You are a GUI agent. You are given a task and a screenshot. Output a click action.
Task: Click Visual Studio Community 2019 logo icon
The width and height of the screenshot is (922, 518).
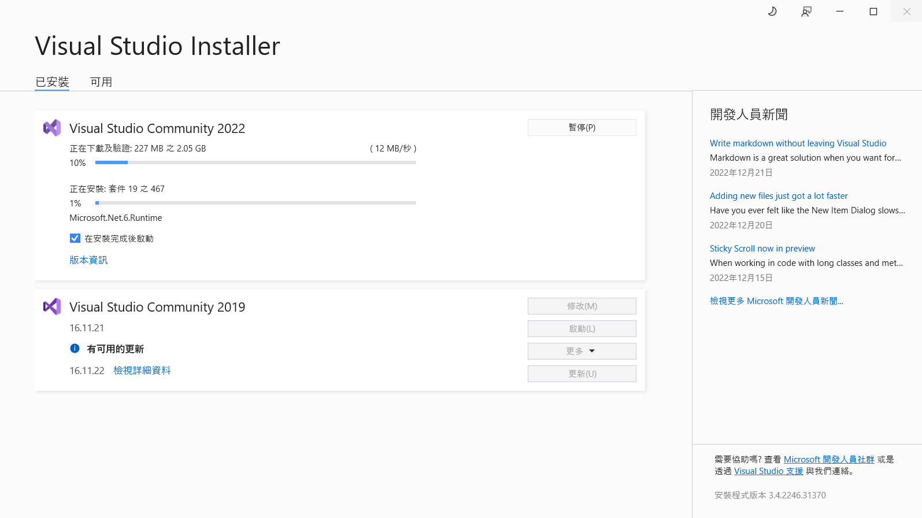pos(52,306)
